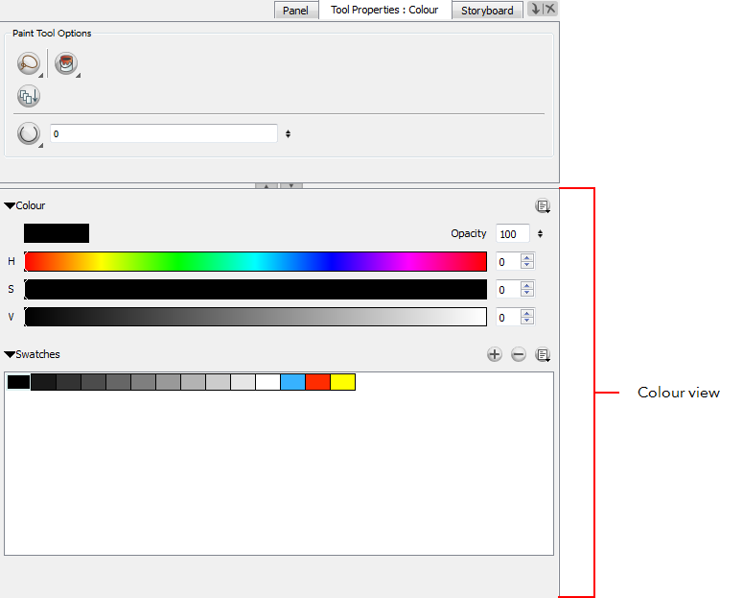Screen dimensions: 743x598
Task: Choose the Paint bucket mode icon
Action: point(66,63)
